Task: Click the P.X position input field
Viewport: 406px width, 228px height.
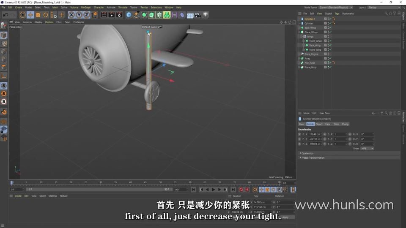Action: [315, 134]
